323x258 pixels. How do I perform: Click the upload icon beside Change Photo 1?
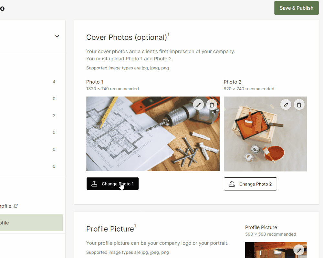coord(94,184)
